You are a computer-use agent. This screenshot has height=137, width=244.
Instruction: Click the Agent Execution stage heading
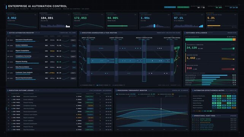116,38
